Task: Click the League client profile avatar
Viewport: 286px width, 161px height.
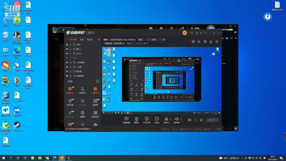Action: click(211, 28)
